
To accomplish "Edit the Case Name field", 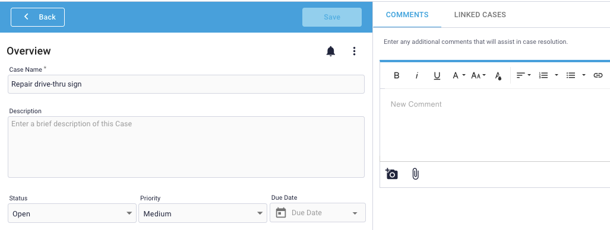I will (x=186, y=84).
